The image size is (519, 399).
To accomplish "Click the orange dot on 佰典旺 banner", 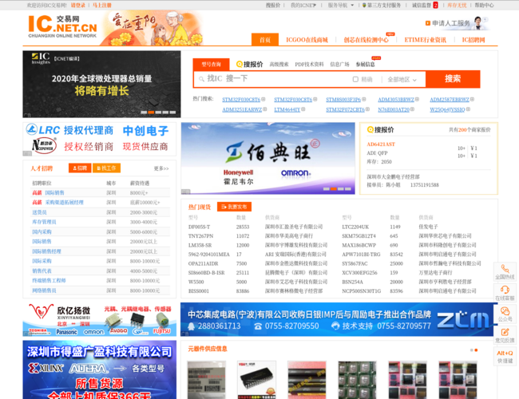I will tap(333, 189).
